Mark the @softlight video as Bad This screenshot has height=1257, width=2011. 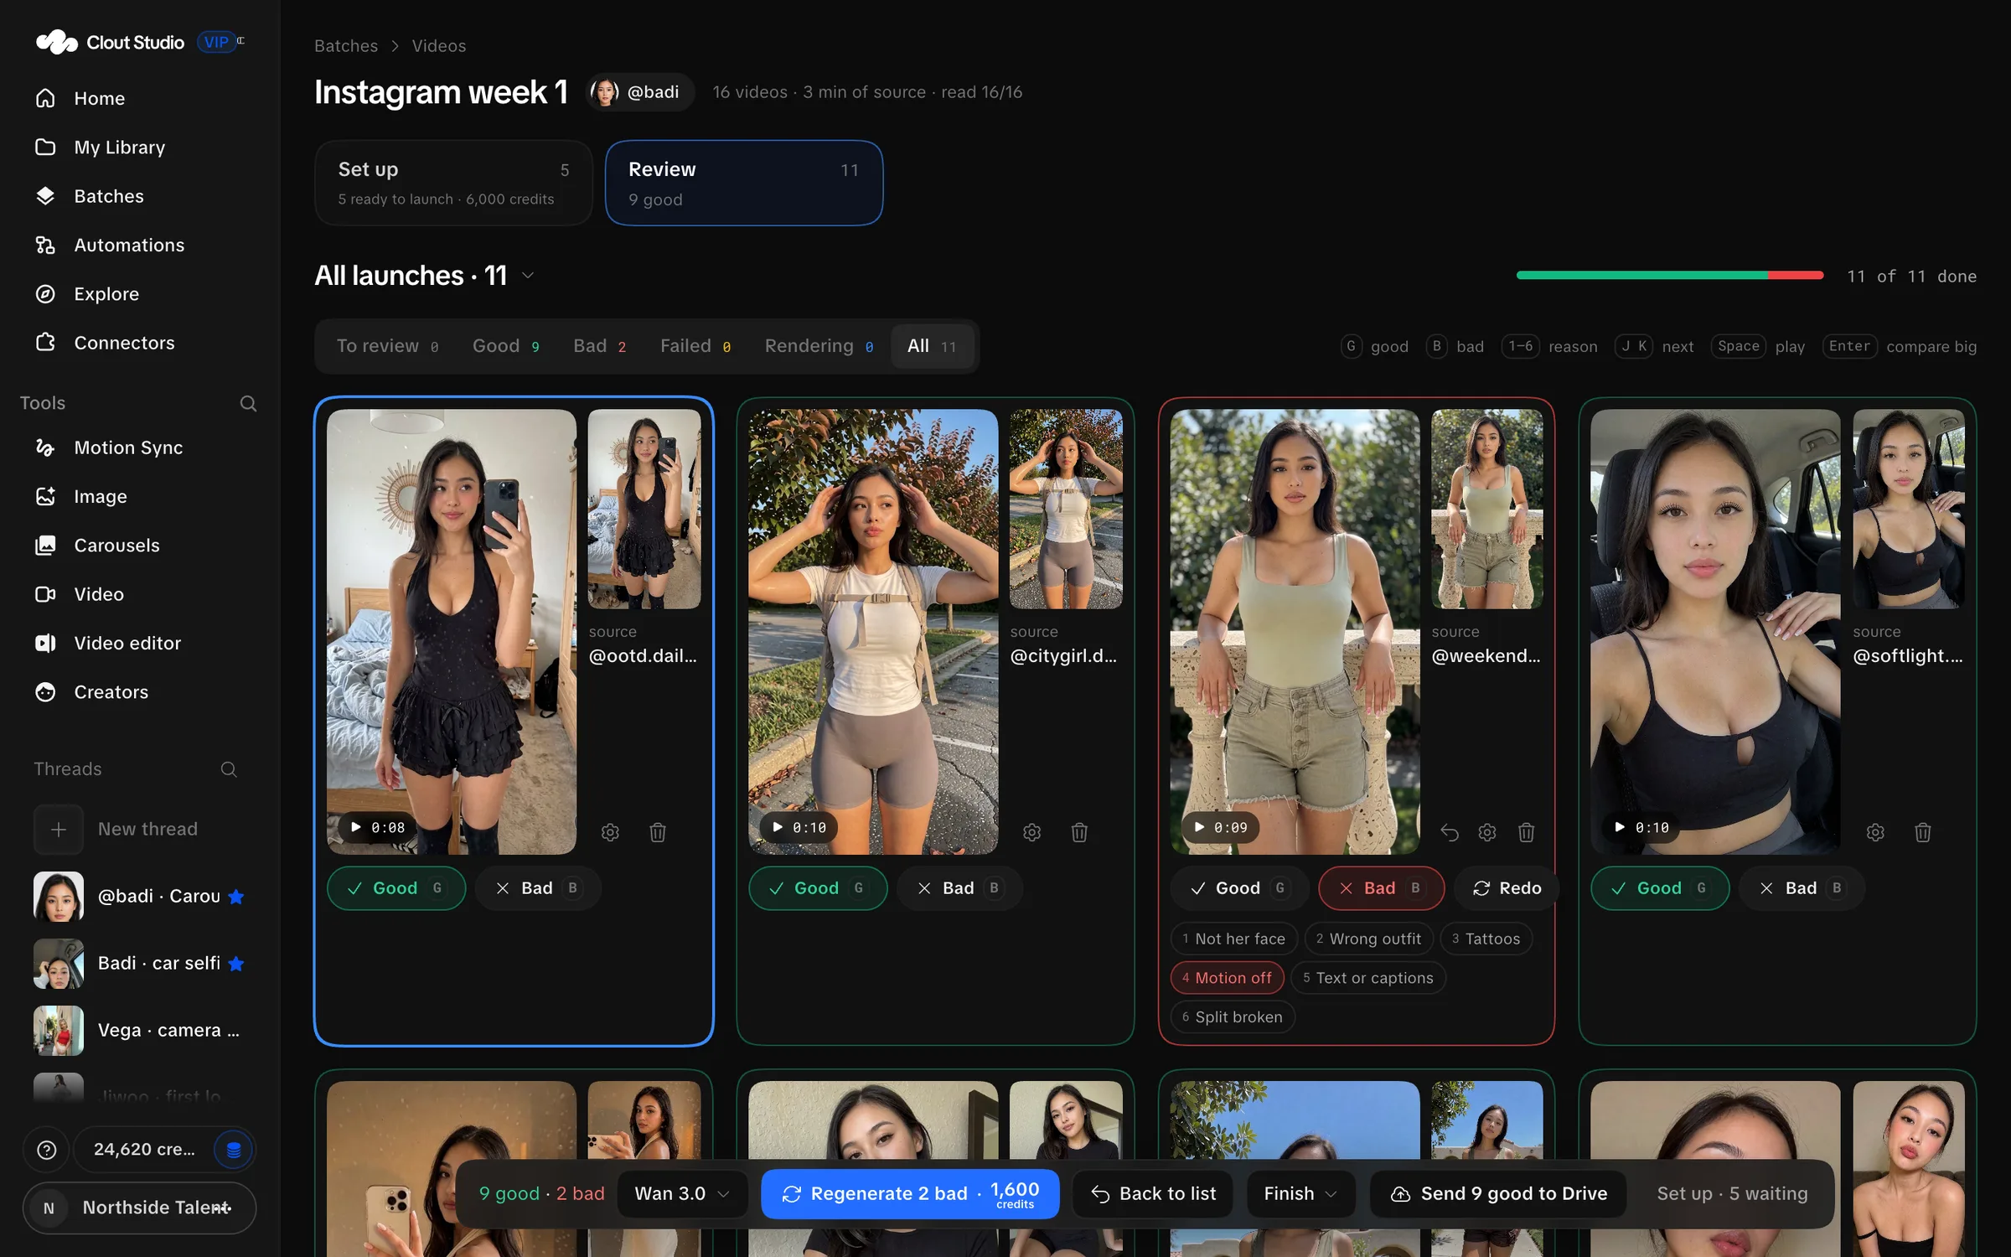[x=1802, y=887]
